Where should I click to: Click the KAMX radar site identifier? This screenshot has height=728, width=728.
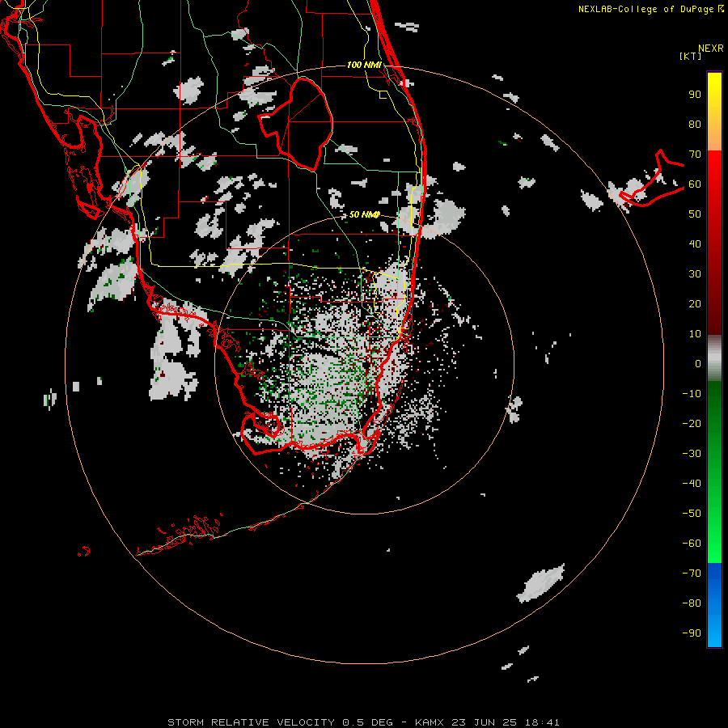(429, 722)
